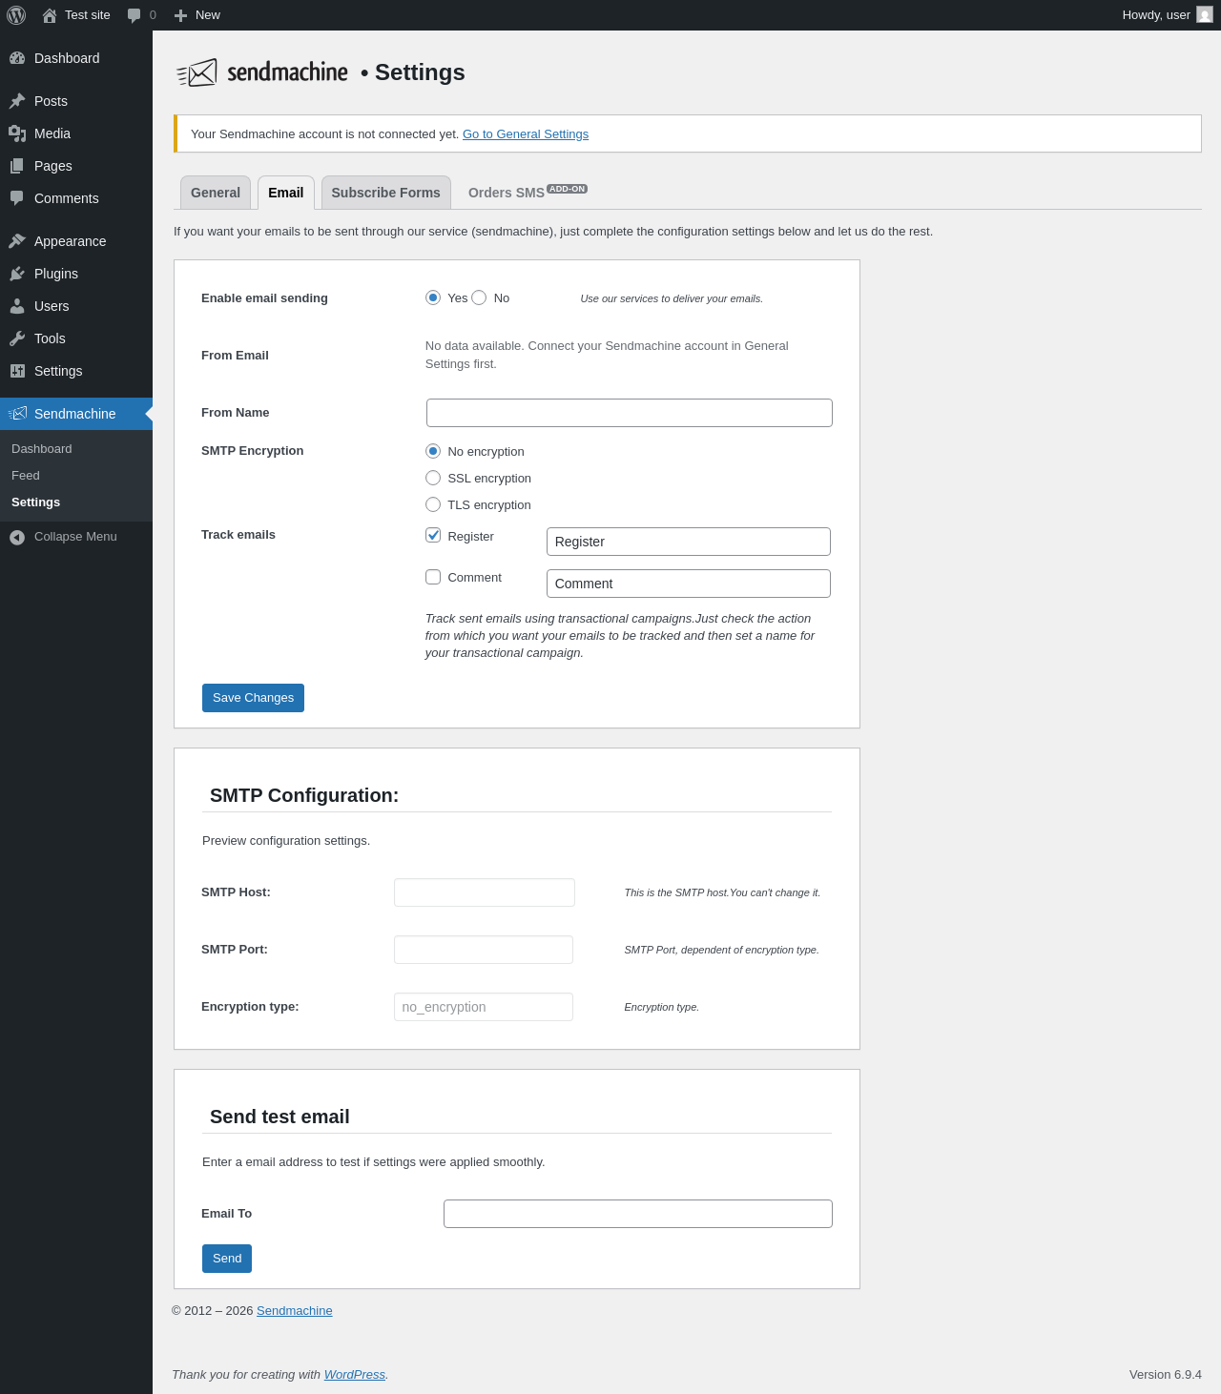Click the user avatar in admin bar

coord(1205,15)
